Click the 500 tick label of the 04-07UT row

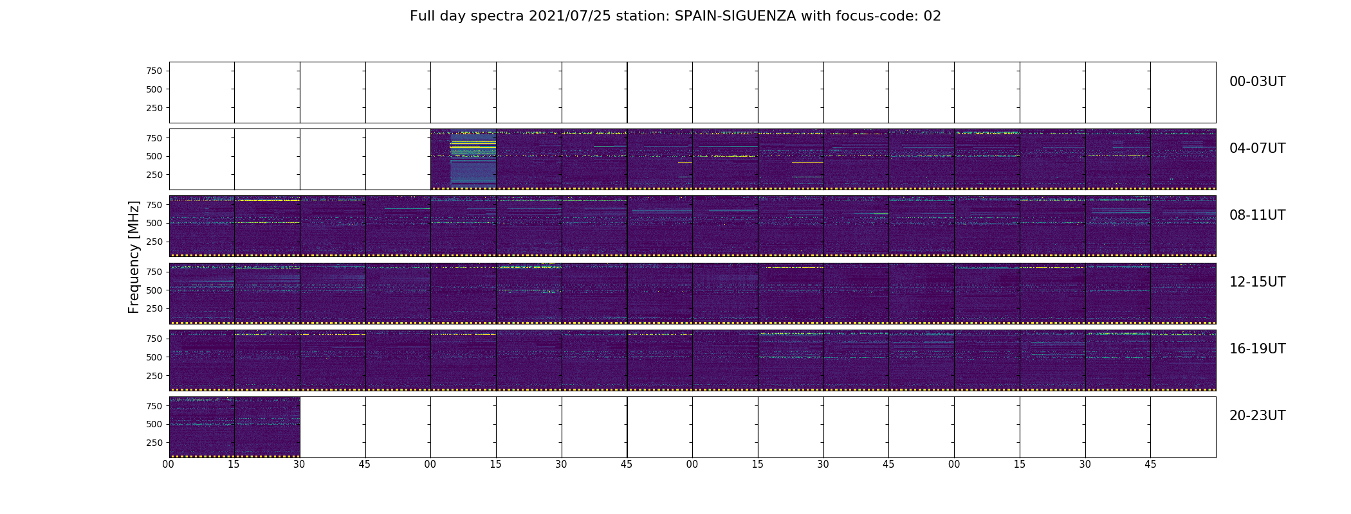point(154,156)
